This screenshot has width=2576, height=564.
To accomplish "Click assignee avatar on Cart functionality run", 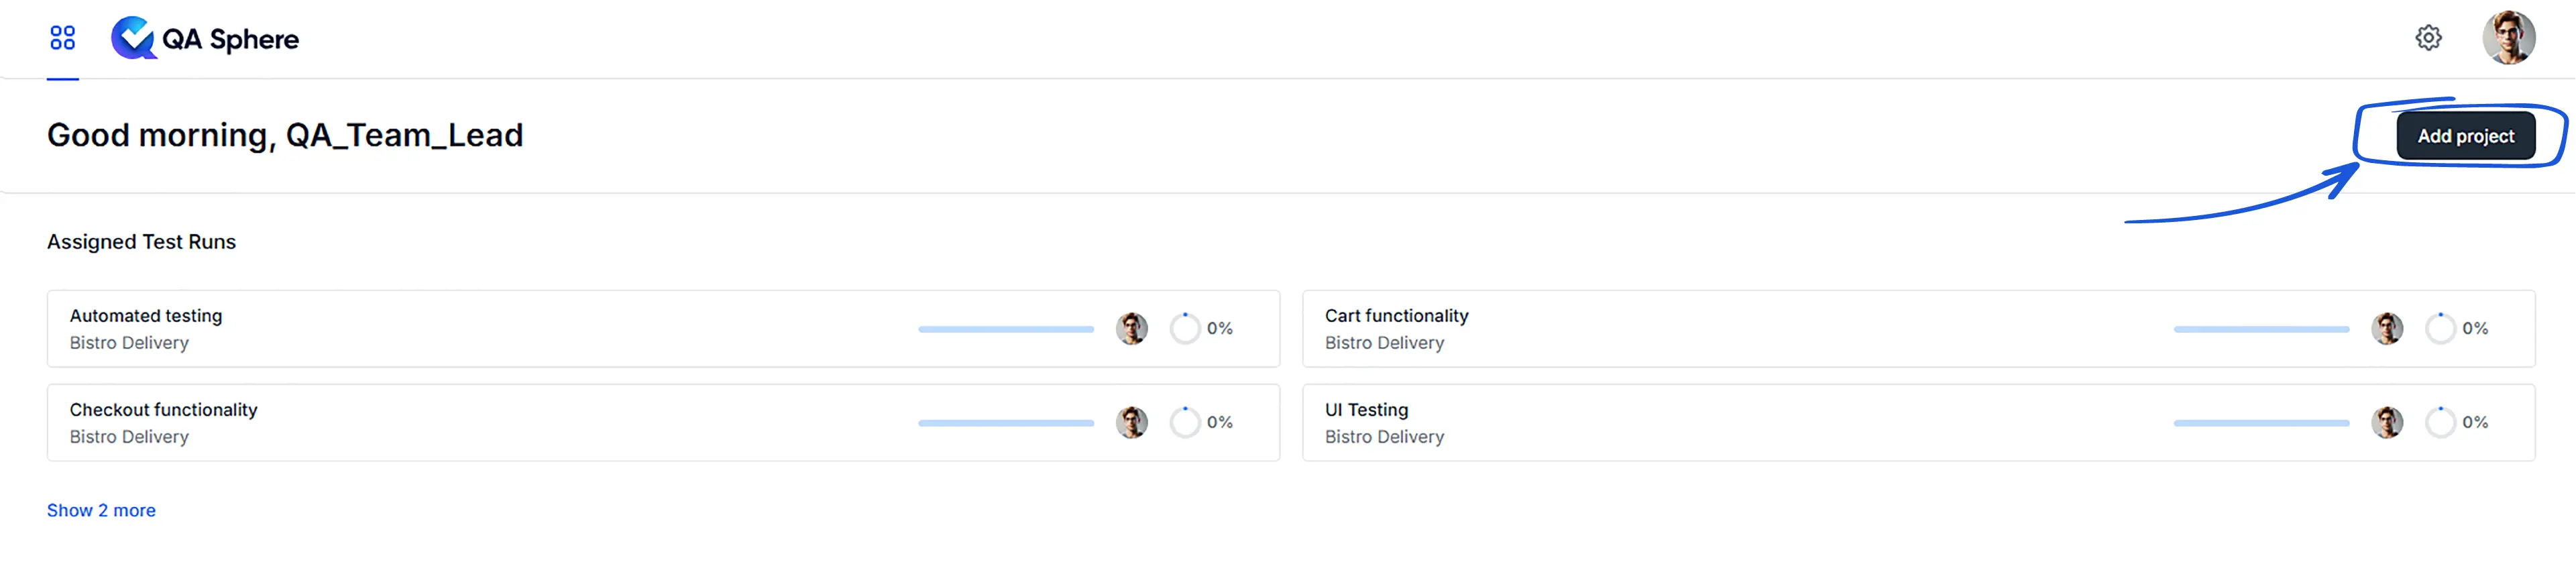I will pyautogui.click(x=2386, y=328).
